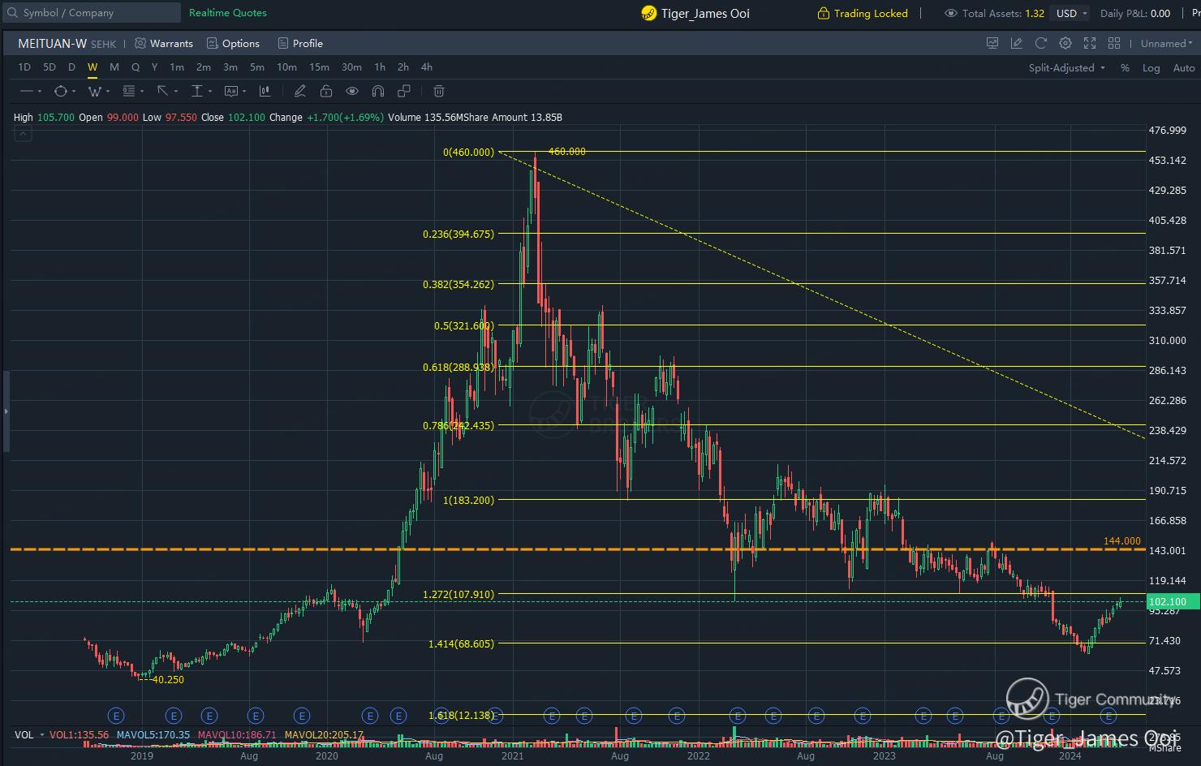This screenshot has height=766, width=1201.
Task: Expand chart to full screen
Action: click(1090, 43)
